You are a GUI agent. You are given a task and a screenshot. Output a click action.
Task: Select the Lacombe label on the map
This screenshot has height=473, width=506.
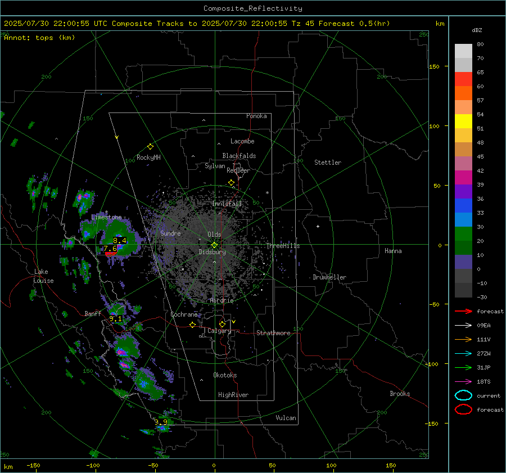tap(242, 141)
